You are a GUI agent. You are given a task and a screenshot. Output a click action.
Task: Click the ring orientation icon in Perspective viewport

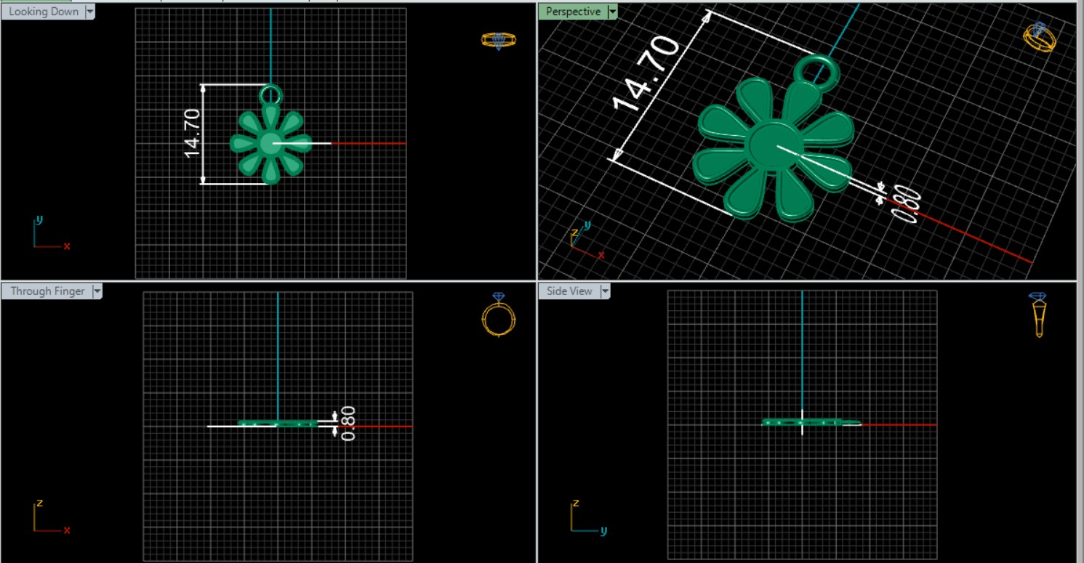(x=1040, y=37)
